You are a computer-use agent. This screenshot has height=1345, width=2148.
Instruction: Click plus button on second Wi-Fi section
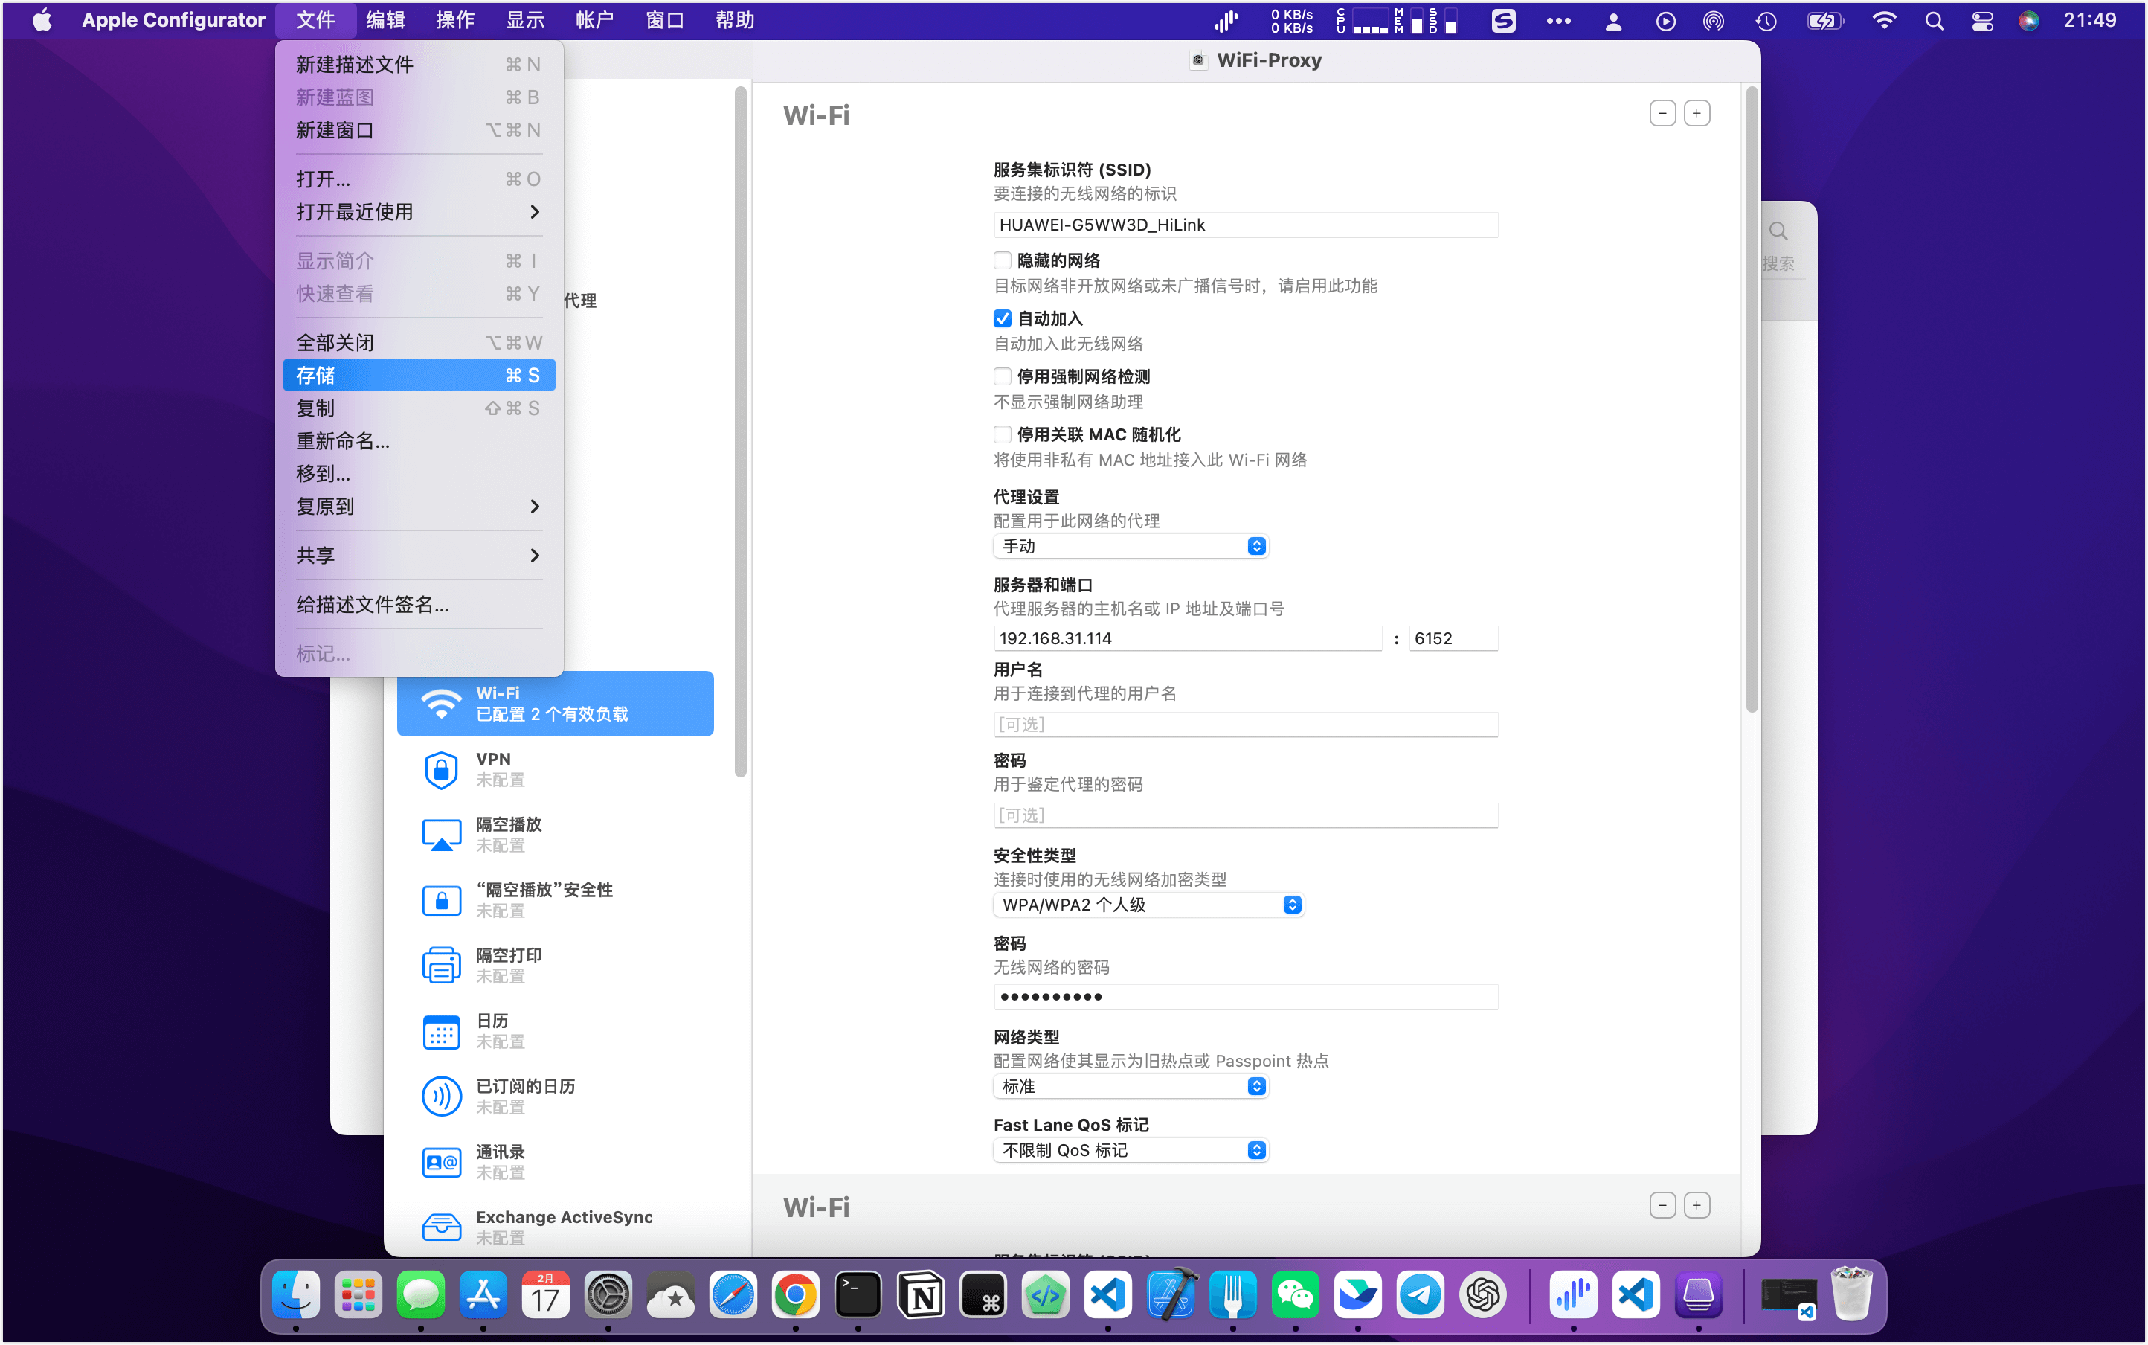[x=1697, y=1205]
